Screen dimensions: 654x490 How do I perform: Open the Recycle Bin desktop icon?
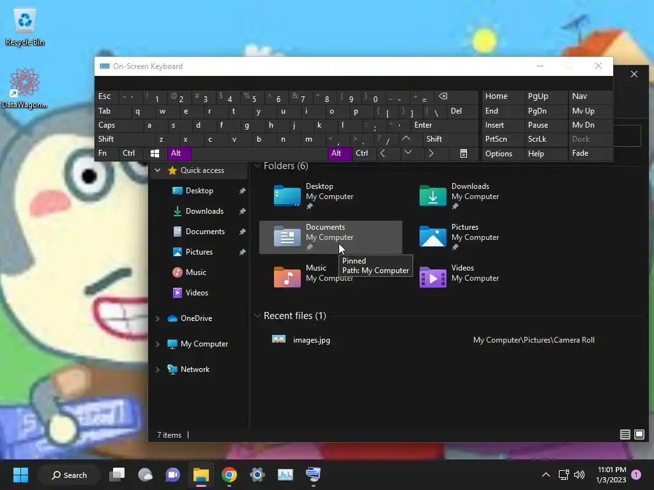coord(25,27)
